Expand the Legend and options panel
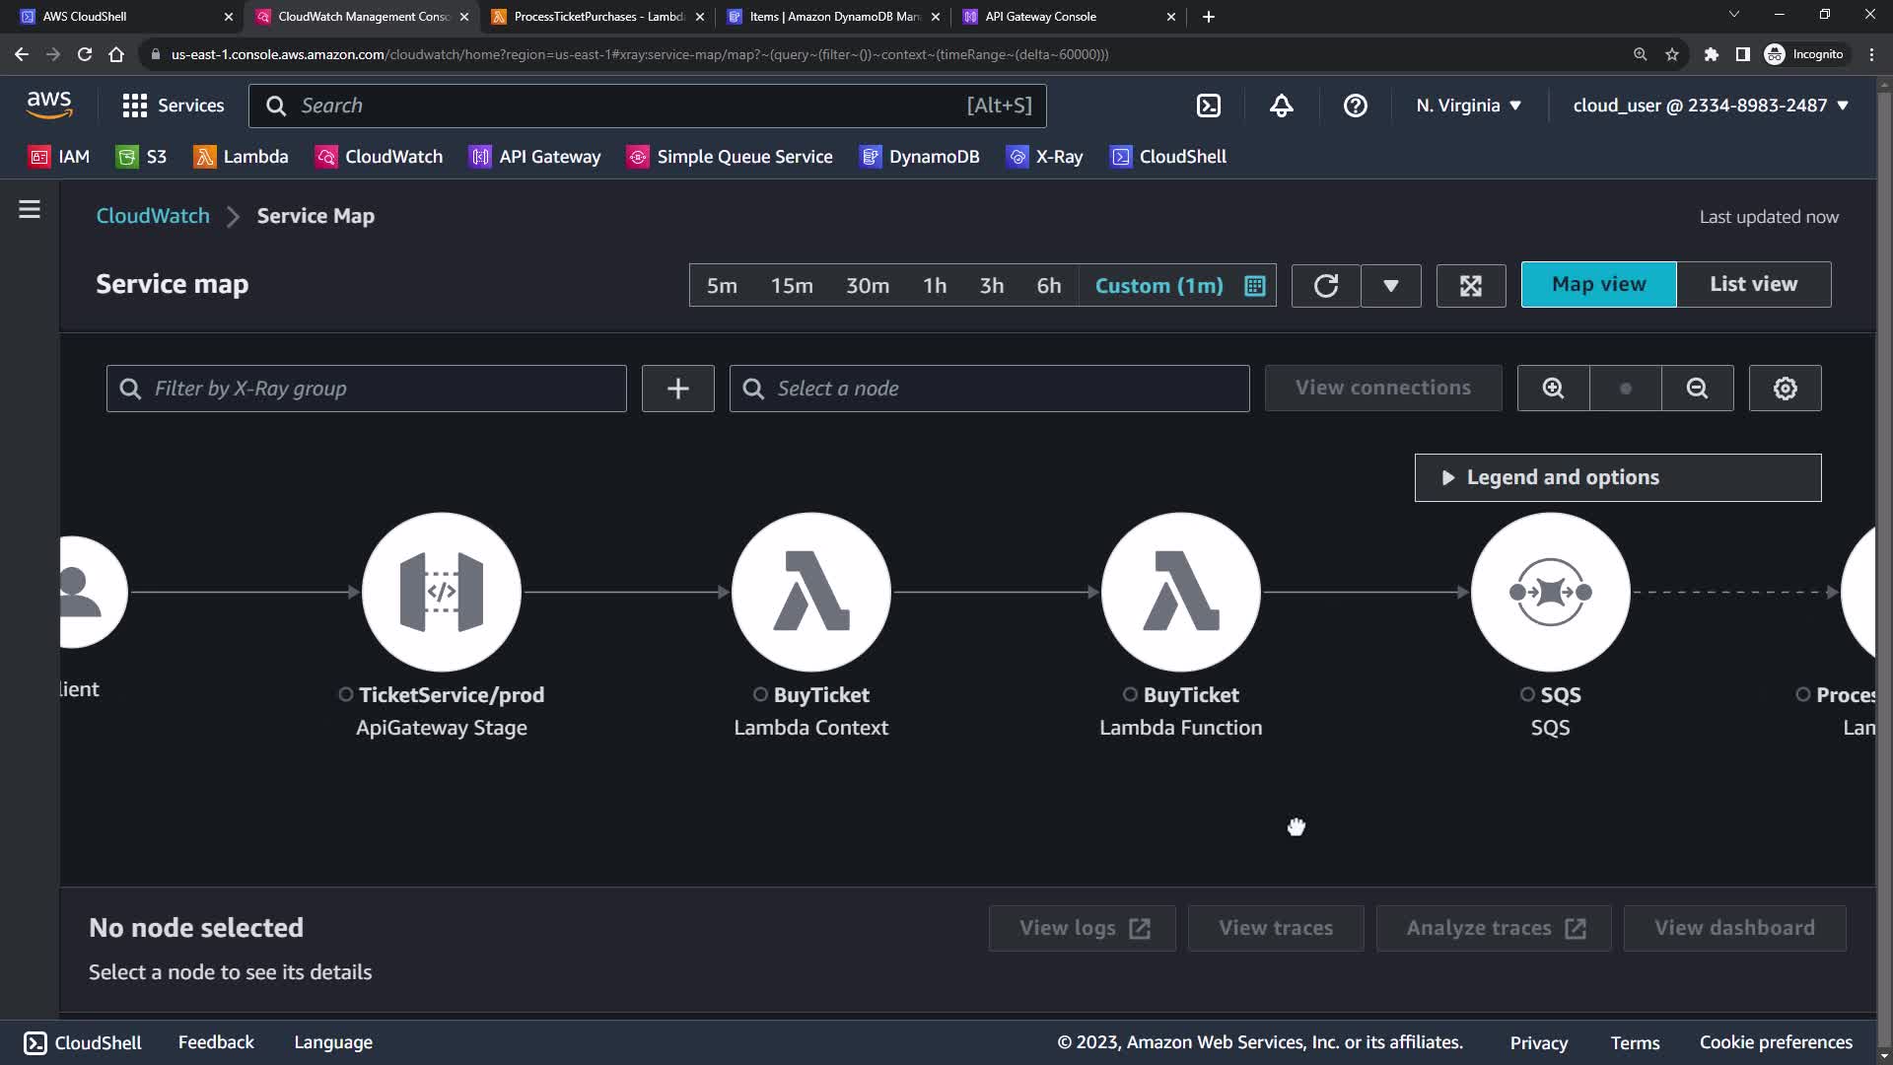 tap(1617, 477)
